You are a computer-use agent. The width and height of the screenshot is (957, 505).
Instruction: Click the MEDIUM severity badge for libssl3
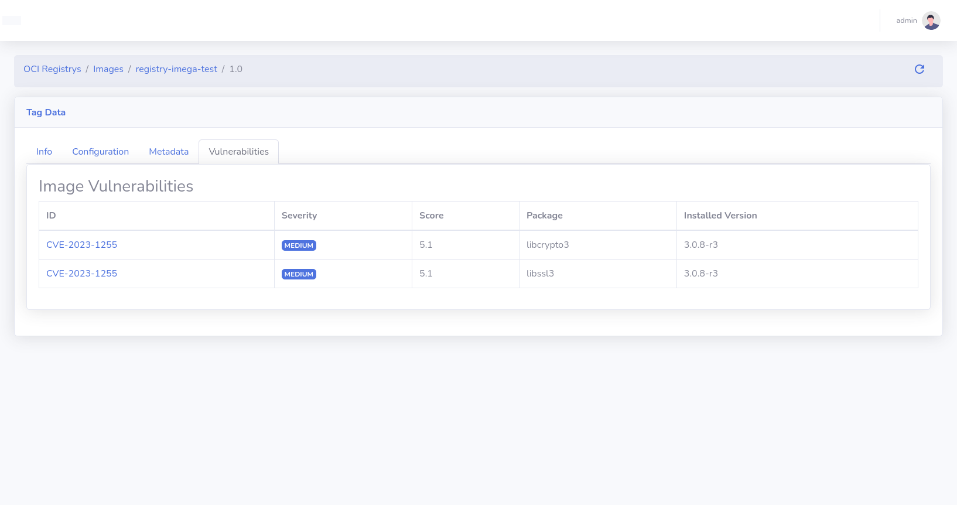299,274
